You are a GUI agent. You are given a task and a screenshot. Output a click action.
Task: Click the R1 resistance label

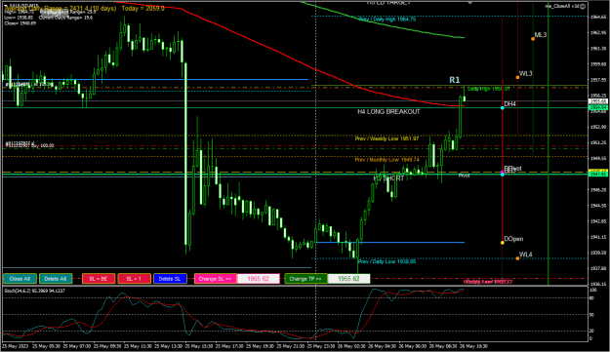pyautogui.click(x=455, y=80)
